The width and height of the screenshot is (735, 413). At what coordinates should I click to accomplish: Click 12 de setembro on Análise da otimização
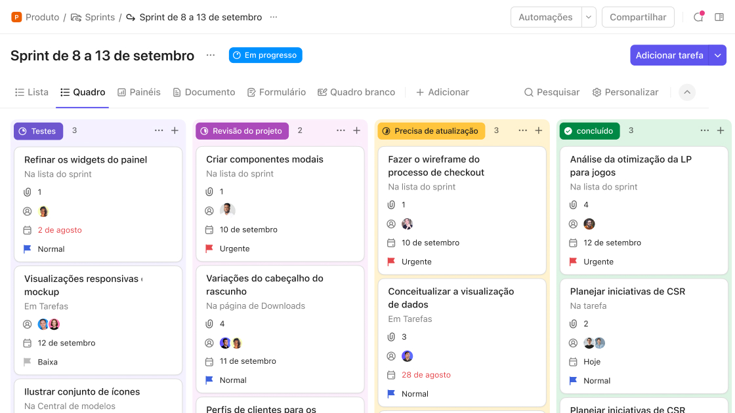click(612, 243)
